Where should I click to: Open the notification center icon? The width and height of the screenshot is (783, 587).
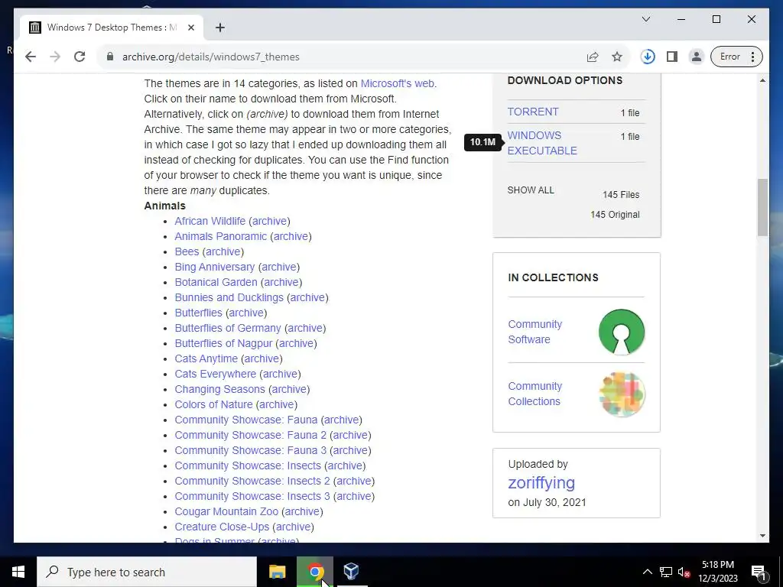(x=759, y=572)
